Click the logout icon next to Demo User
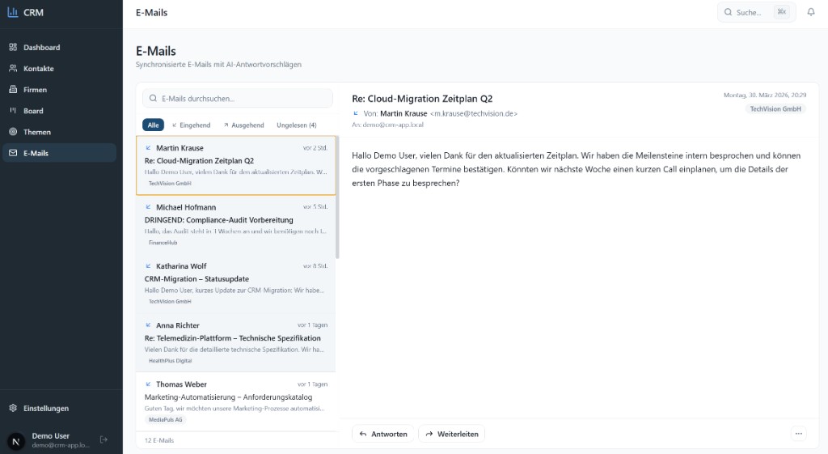828x454 pixels. pyautogui.click(x=103, y=439)
